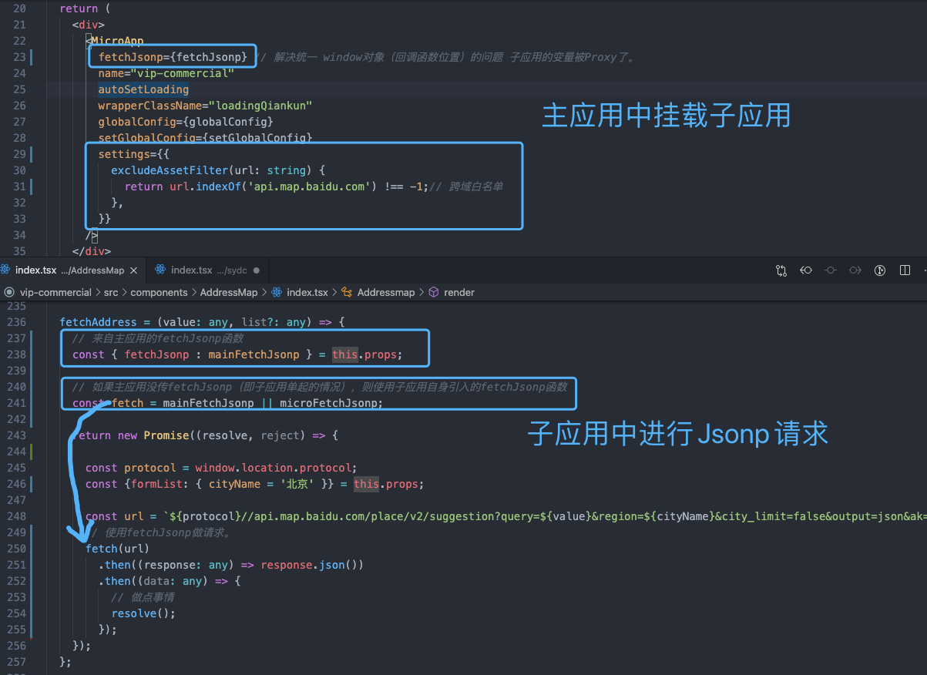The width and height of the screenshot is (927, 675).
Task: Open the AddressMap folder breadcrumb
Action: [229, 293]
